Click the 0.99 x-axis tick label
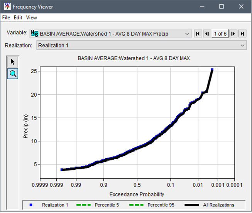This screenshot has height=213, width=252. [x=76, y=185]
